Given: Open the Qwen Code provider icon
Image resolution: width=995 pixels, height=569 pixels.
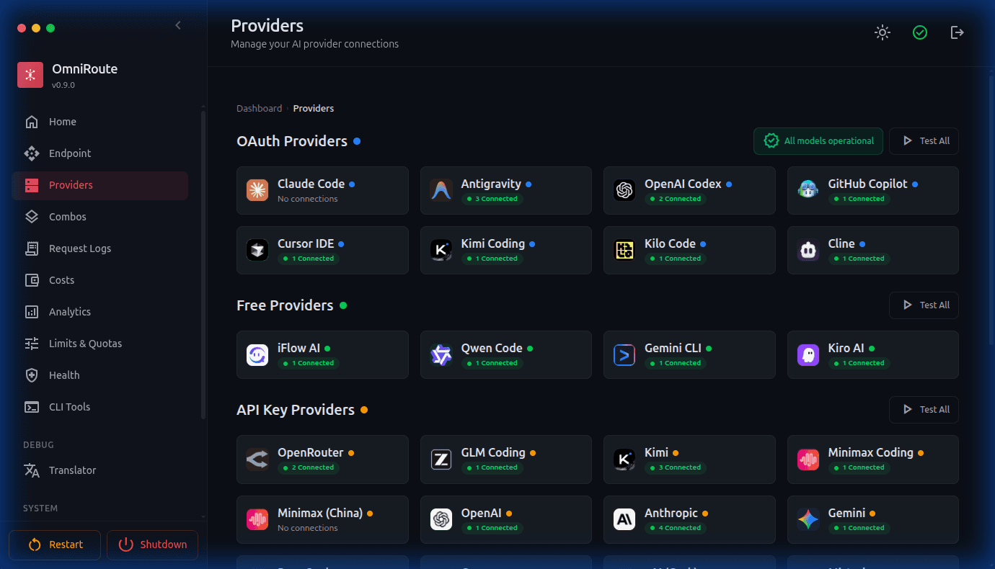Looking at the screenshot, I should click(441, 354).
